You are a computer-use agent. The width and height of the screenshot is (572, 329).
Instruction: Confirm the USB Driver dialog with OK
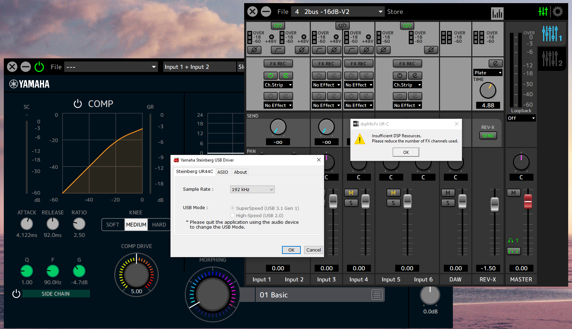(x=291, y=250)
